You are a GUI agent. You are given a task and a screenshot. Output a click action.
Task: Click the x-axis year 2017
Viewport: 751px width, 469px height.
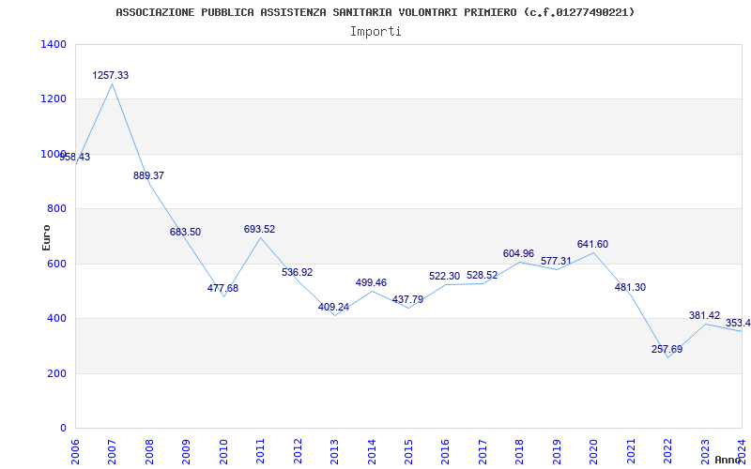(483, 451)
